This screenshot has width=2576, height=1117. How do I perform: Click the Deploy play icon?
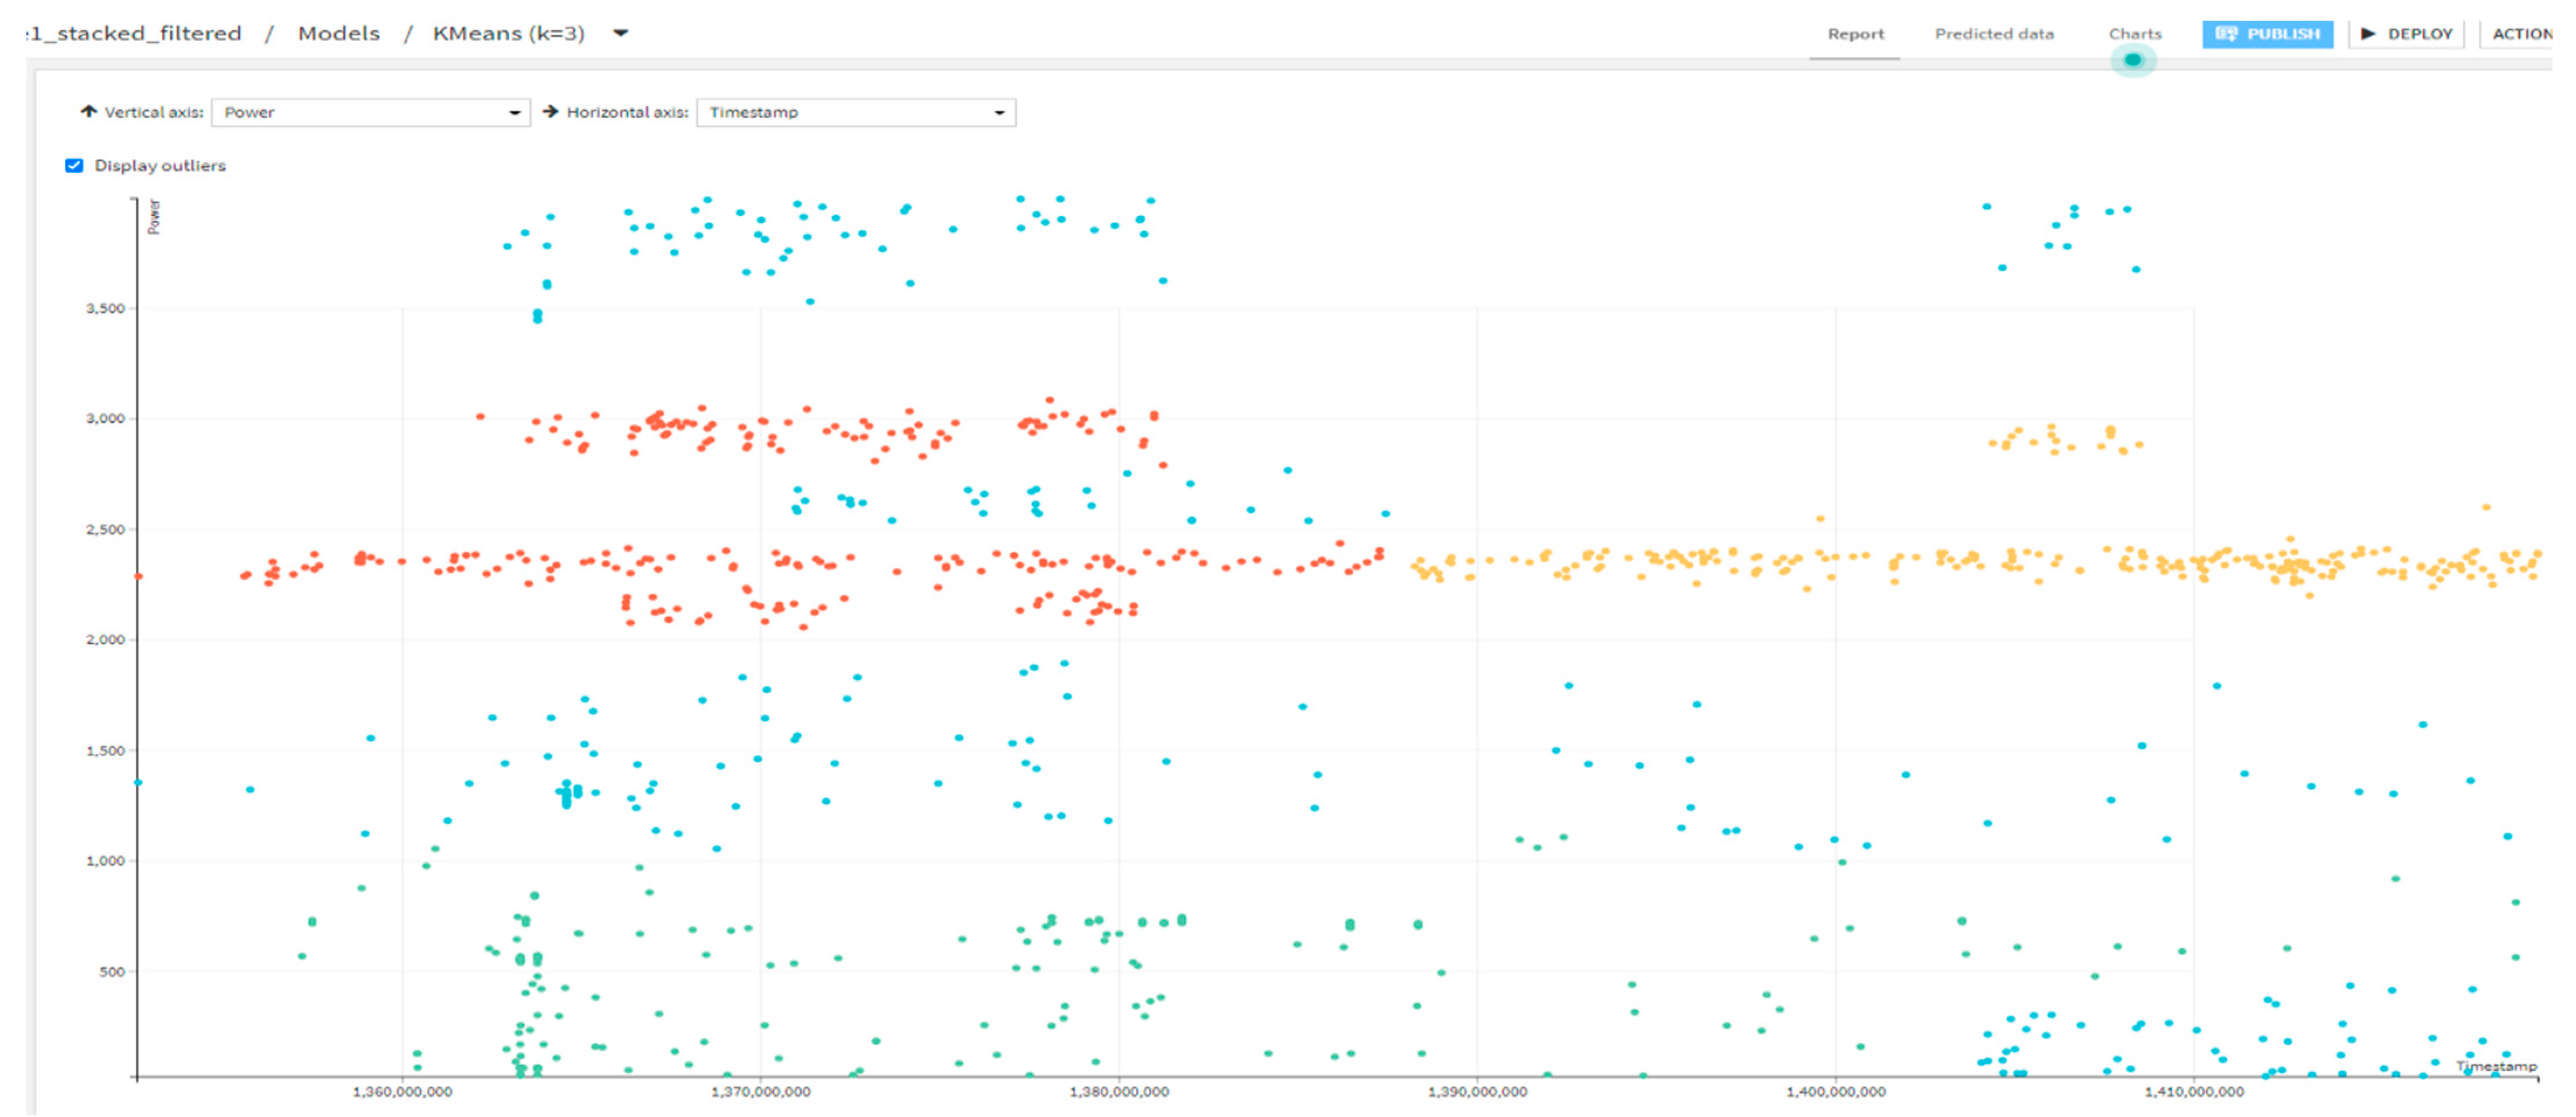click(x=2367, y=34)
